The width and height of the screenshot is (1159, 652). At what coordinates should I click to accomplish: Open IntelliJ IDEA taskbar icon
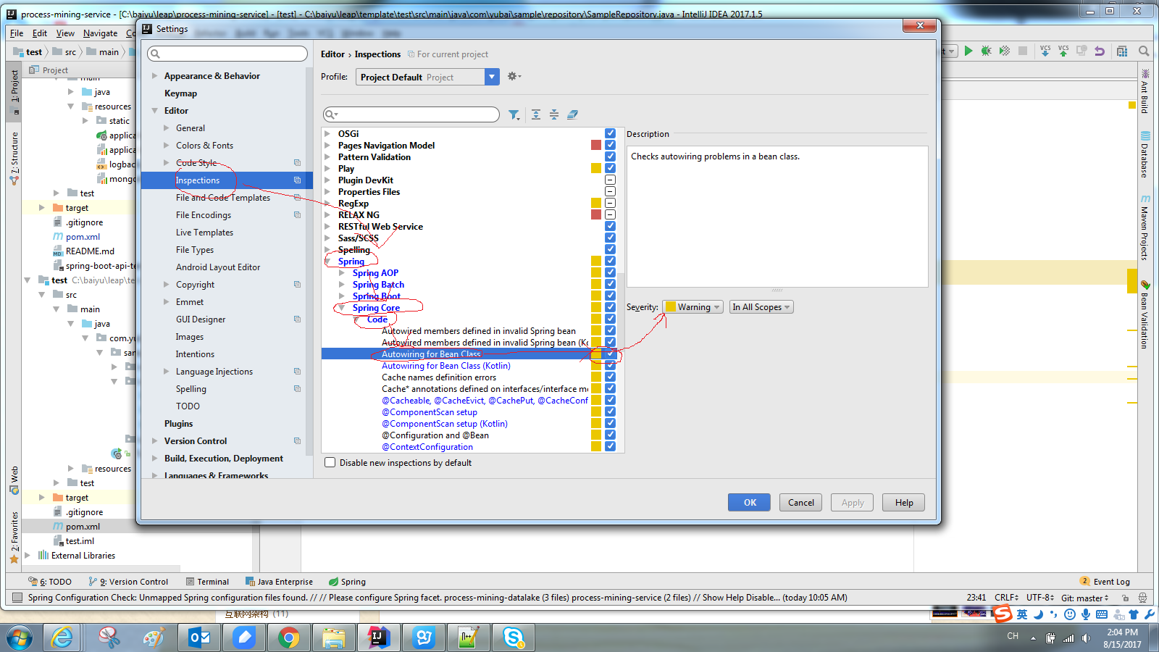coord(378,638)
